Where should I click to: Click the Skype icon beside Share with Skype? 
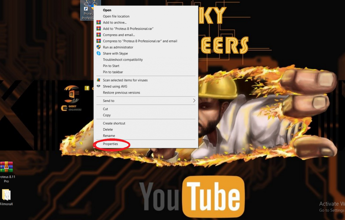click(99, 53)
